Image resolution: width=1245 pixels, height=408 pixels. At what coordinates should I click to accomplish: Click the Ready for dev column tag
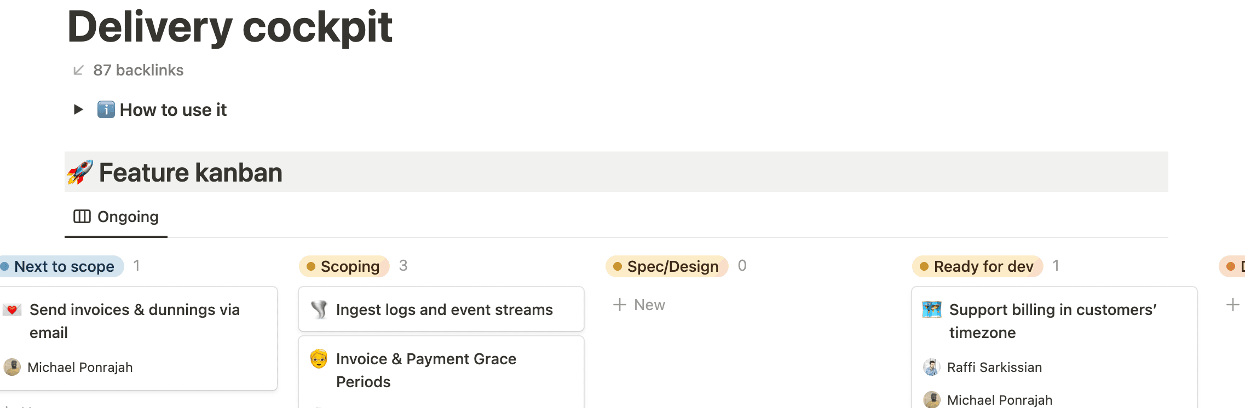click(977, 266)
